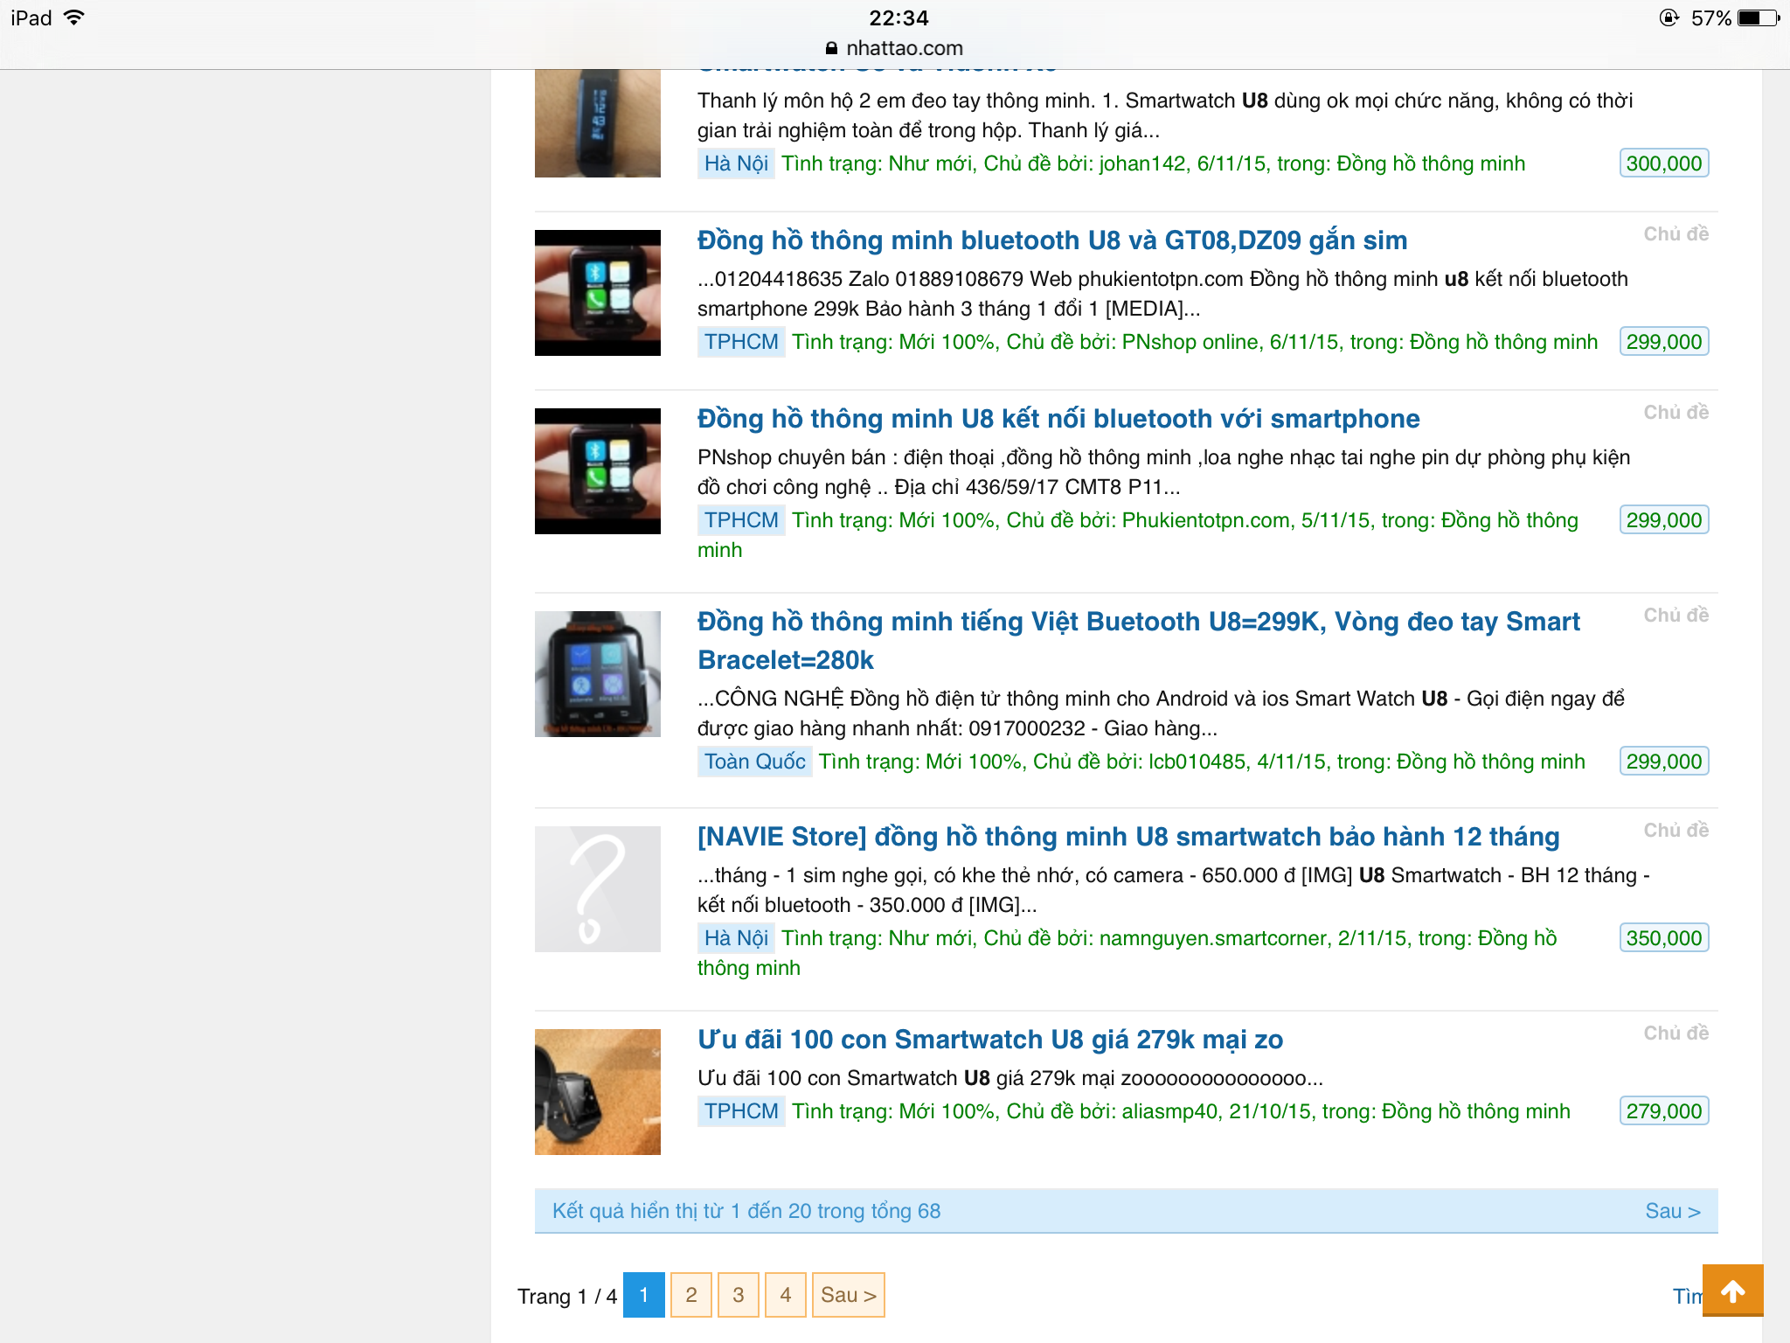This screenshot has width=1790, height=1343.
Task: Tap 299,000 price of Phukientotpn.com listing
Action: click(x=1664, y=520)
